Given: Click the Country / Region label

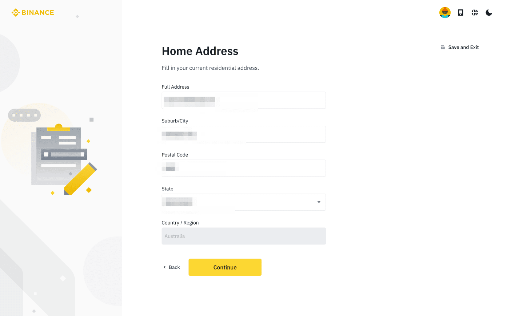Looking at the screenshot, I should click(180, 223).
